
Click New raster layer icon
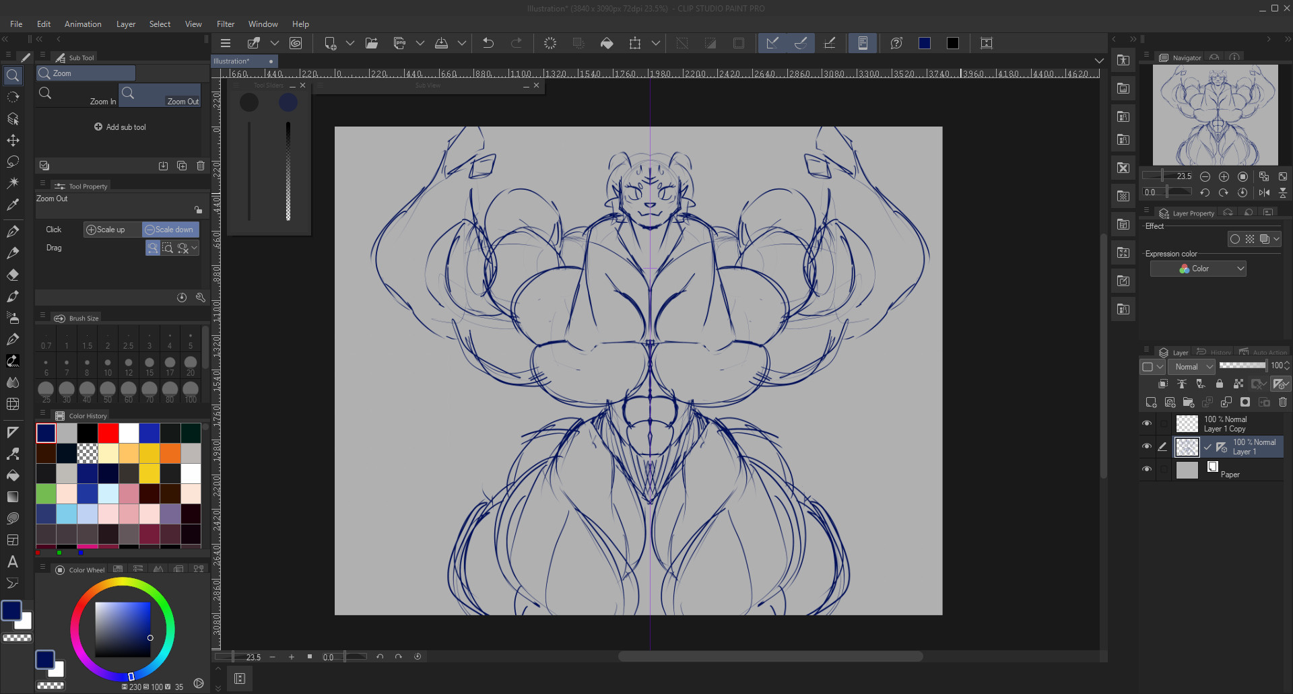click(x=1151, y=403)
